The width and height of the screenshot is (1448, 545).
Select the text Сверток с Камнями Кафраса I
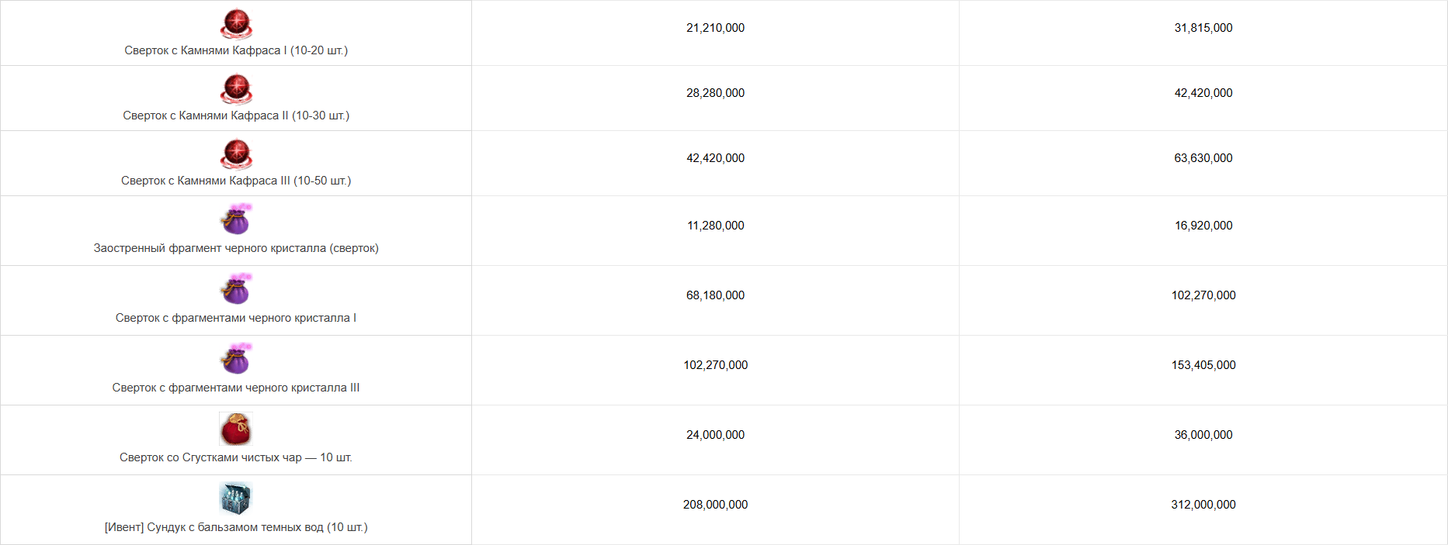coord(206,50)
